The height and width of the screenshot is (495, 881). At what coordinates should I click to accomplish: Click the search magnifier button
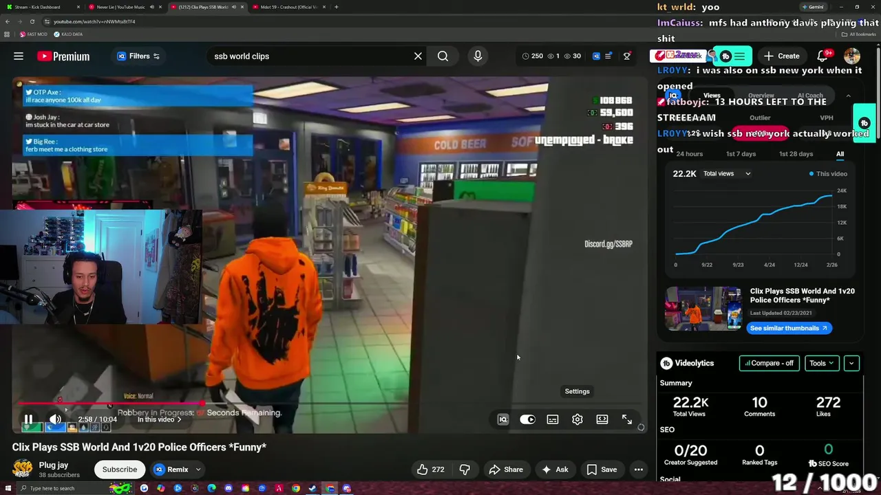coord(443,56)
